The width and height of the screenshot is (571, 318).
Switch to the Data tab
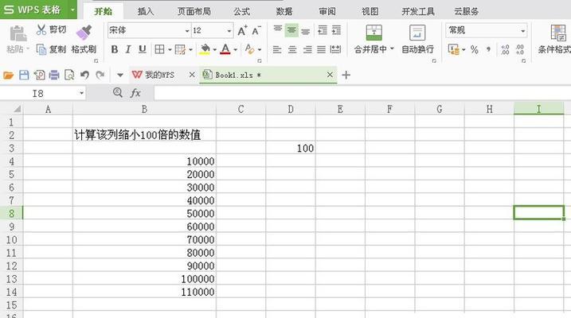pyautogui.click(x=284, y=11)
